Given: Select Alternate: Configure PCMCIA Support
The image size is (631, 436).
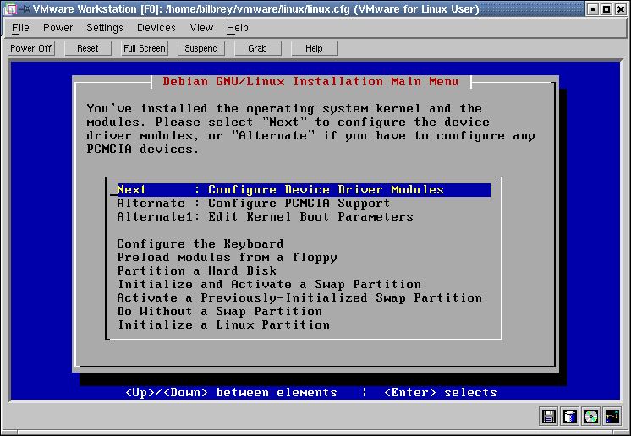Looking at the screenshot, I should click(254, 204).
